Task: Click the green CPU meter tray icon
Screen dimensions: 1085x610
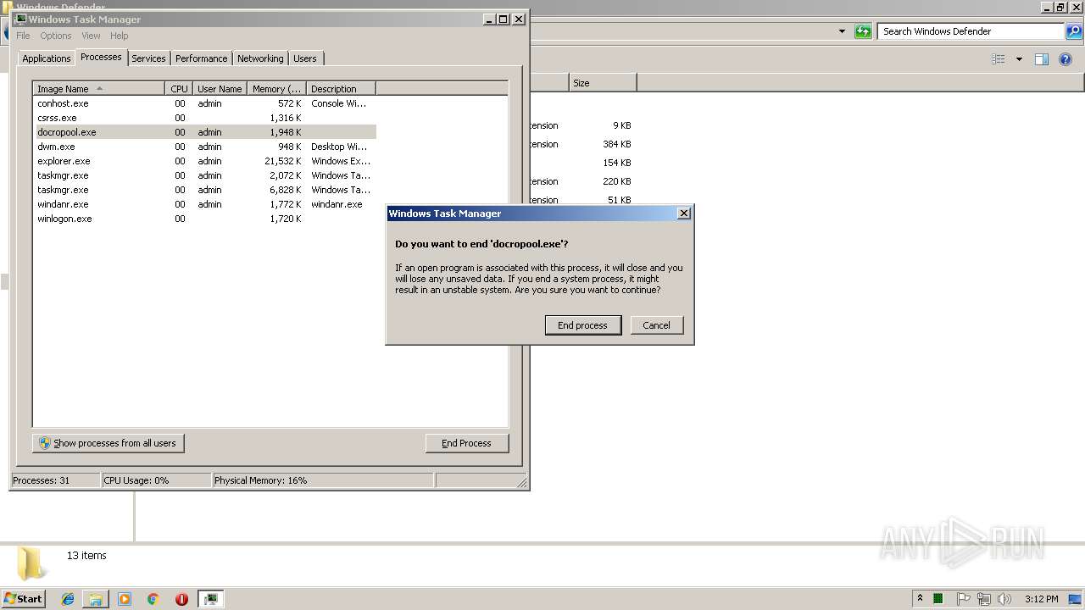Action: tap(938, 599)
